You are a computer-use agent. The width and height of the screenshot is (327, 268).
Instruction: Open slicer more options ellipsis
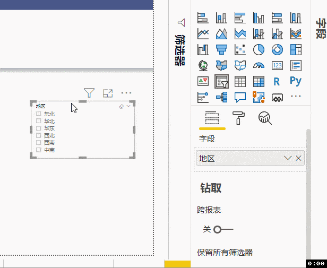(126, 93)
